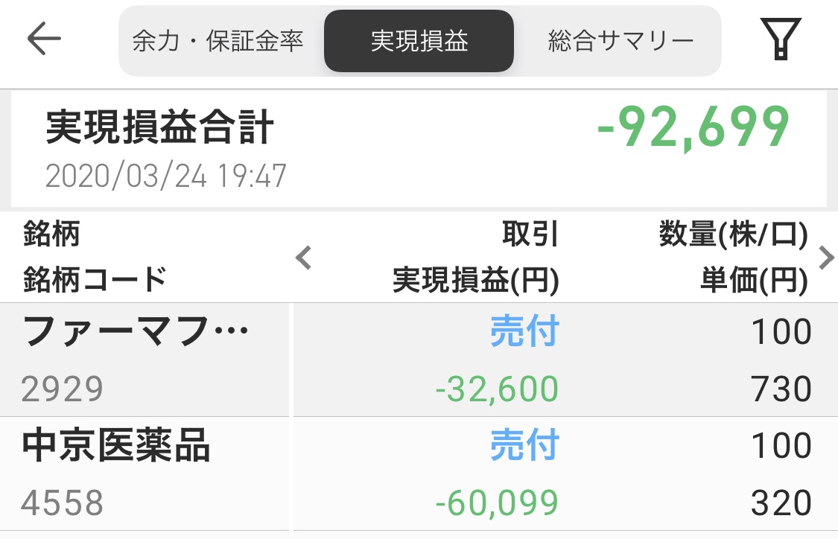Open the filter funnel icon

[x=781, y=39]
